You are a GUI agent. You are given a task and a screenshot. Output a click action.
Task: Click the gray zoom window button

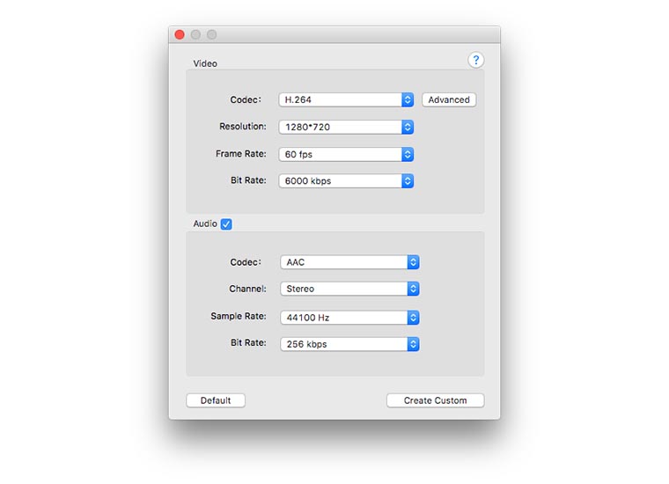pyautogui.click(x=211, y=35)
